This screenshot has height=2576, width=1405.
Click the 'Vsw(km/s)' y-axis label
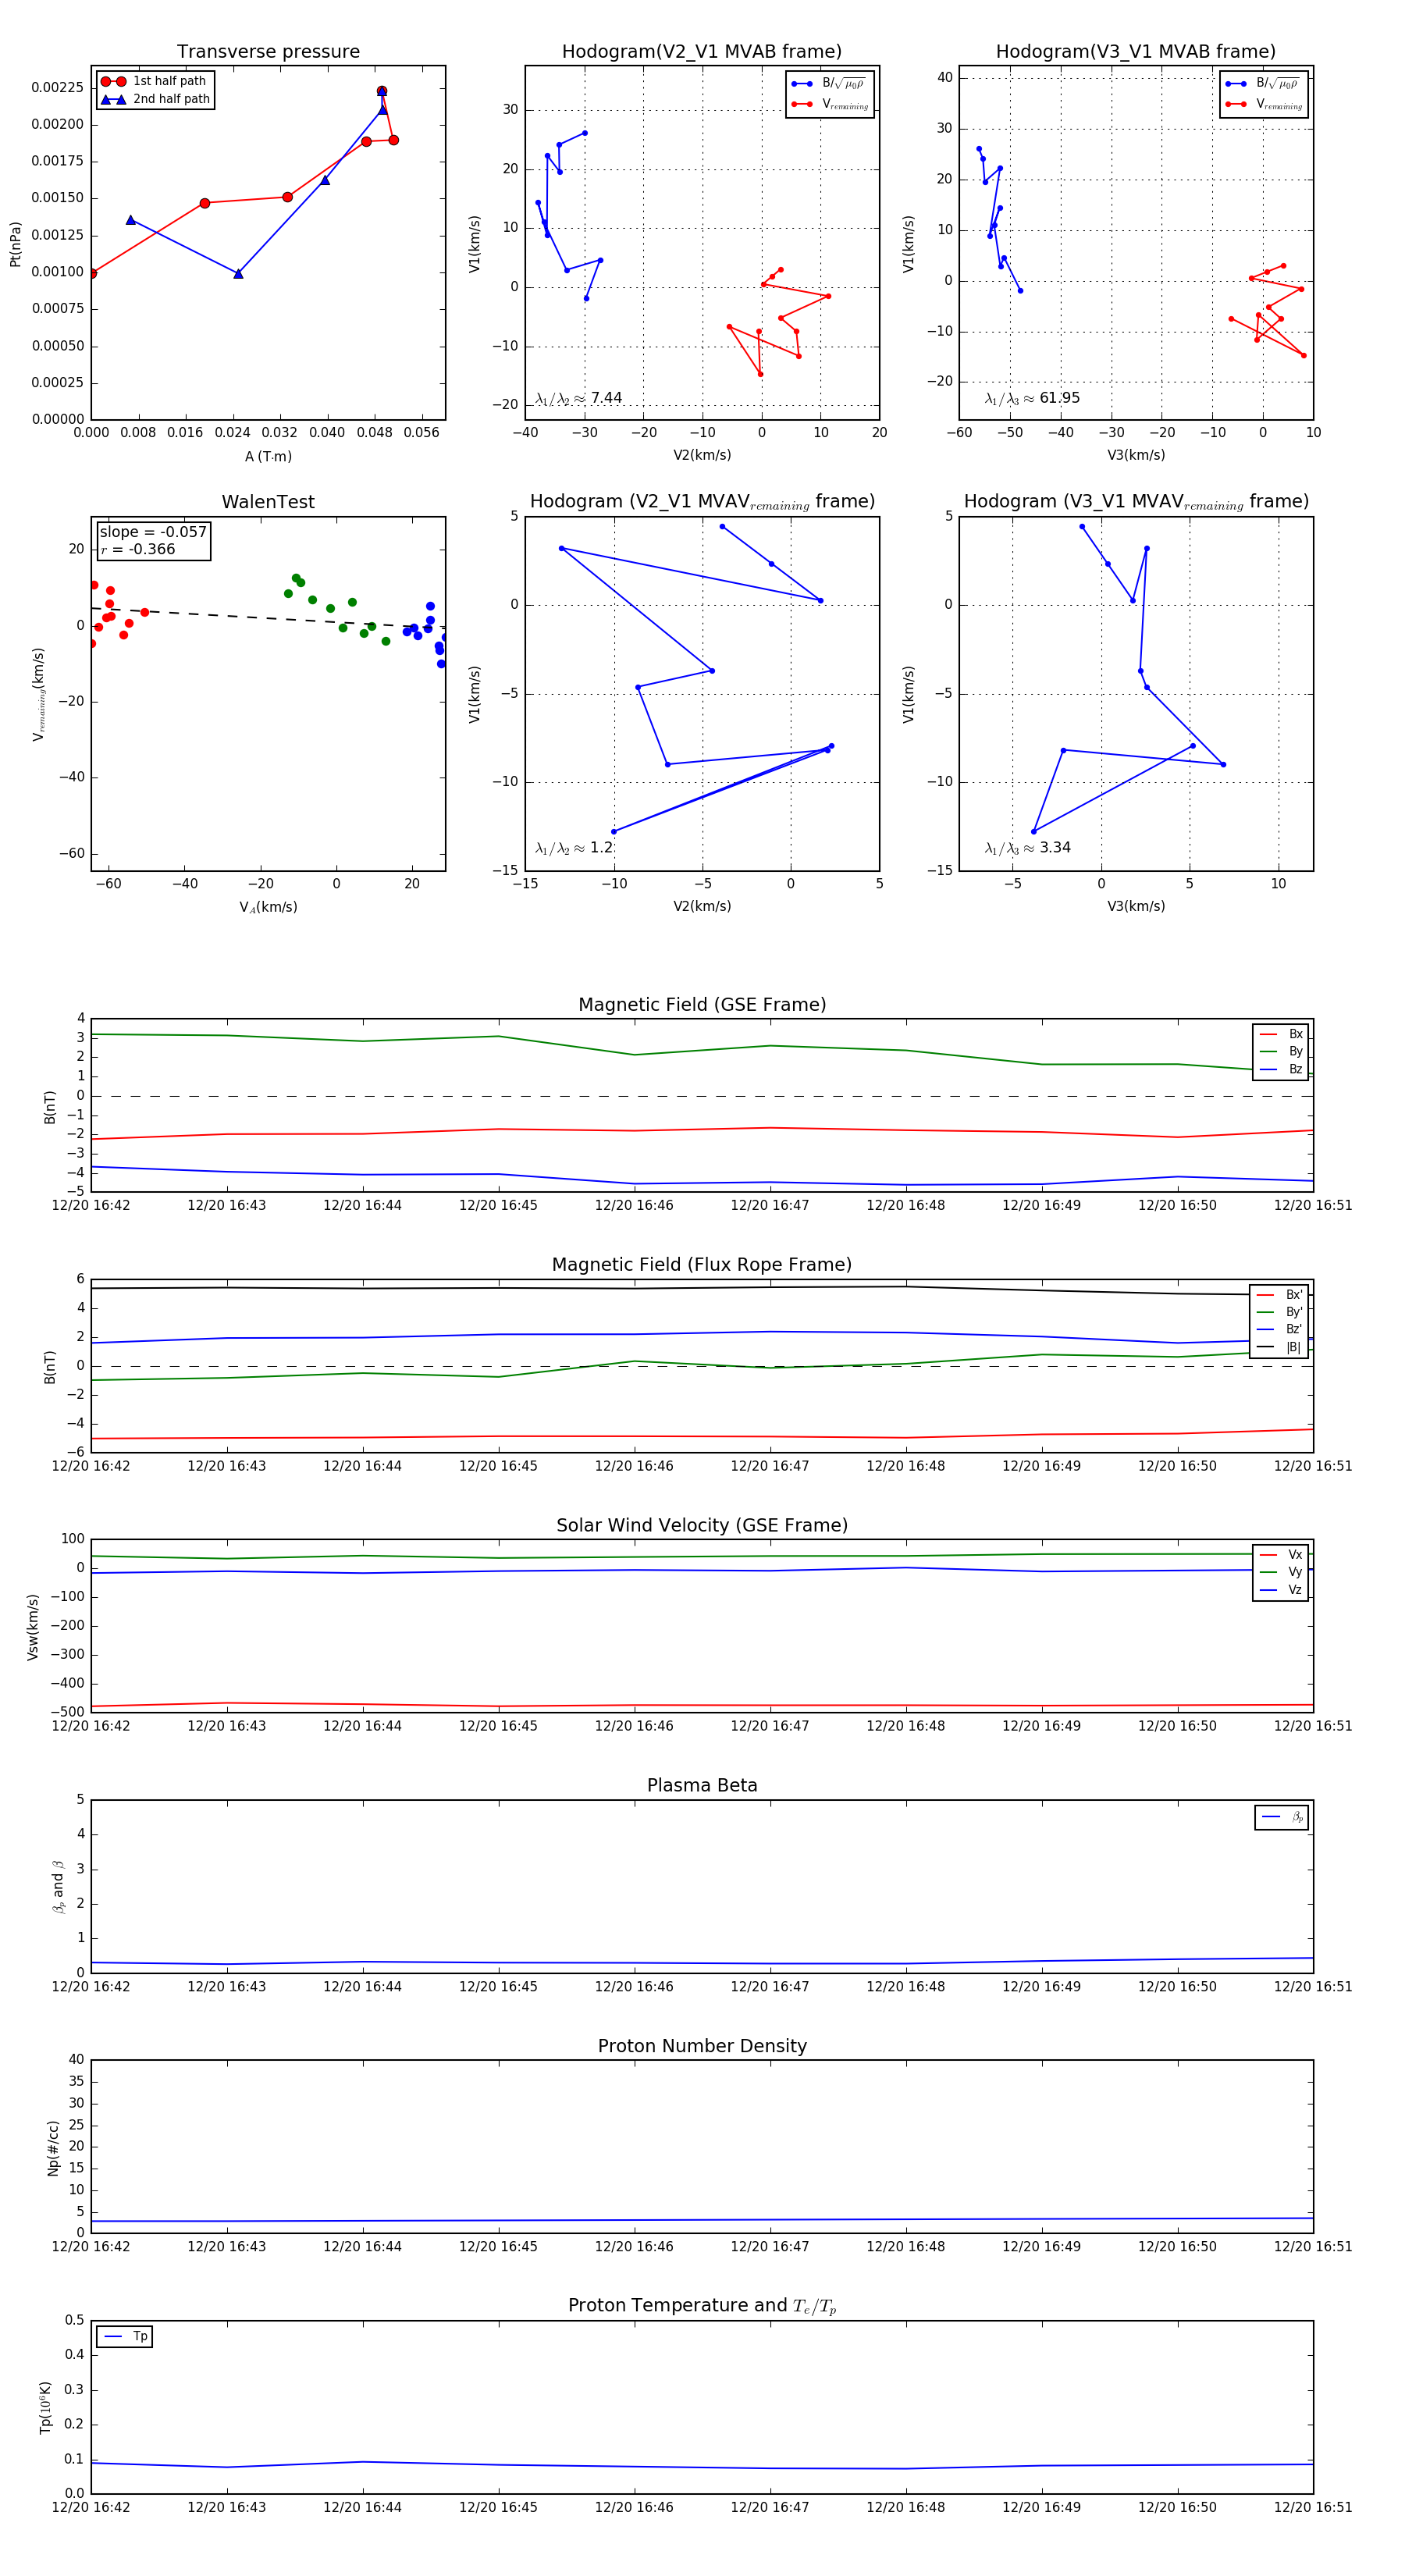click(32, 1627)
